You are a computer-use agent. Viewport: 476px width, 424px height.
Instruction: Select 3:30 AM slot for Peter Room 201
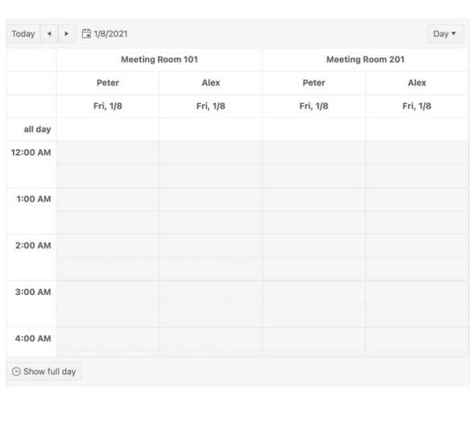point(314,315)
